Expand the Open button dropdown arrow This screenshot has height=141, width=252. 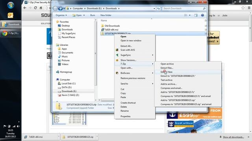coord(84,15)
